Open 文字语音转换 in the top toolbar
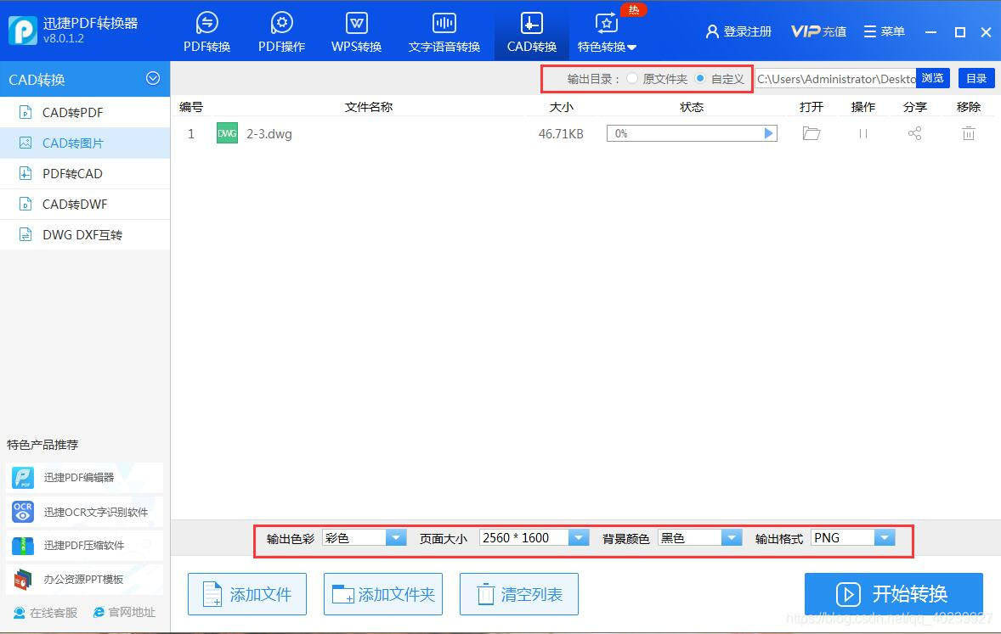1001x634 pixels. tap(444, 32)
